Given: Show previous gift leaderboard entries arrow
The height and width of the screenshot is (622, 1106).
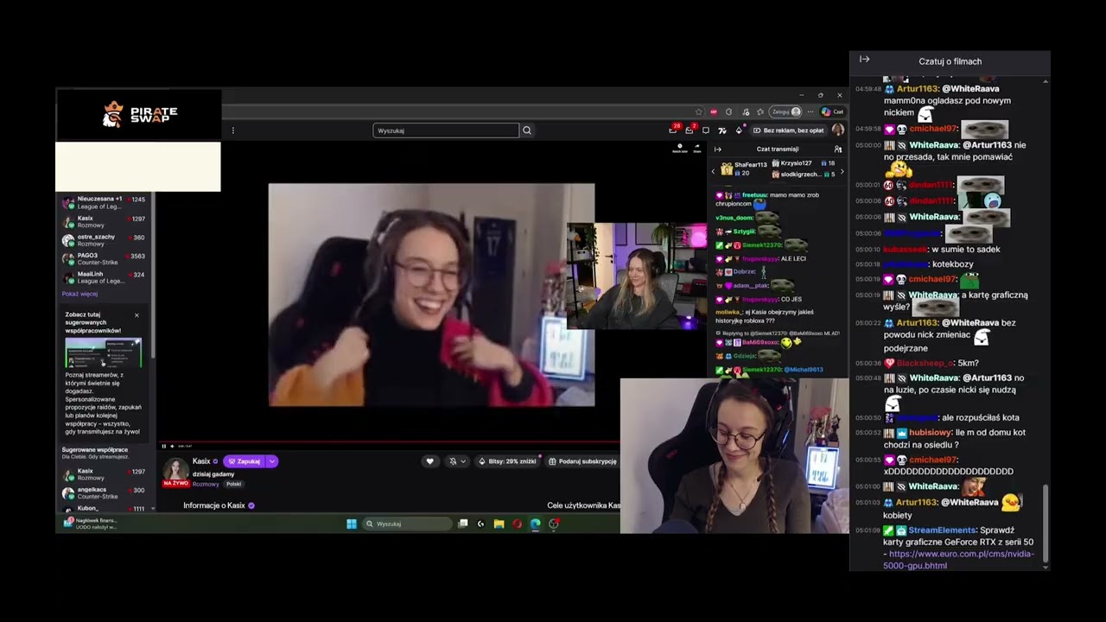Looking at the screenshot, I should click(713, 171).
